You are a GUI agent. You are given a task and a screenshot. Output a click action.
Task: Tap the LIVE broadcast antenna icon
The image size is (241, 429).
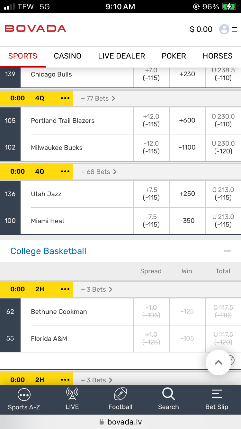click(72, 395)
